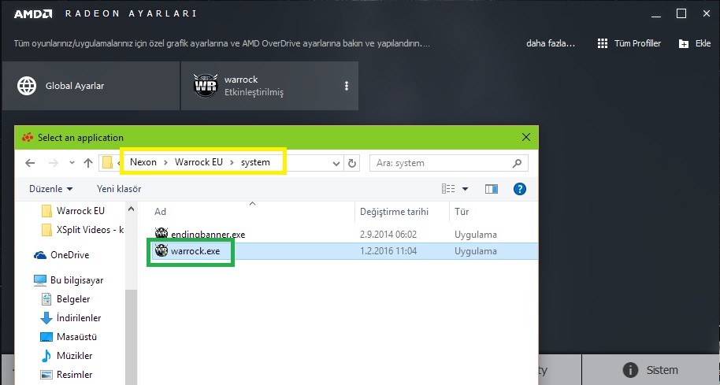Open the Sistem tab at bottom

click(x=651, y=370)
